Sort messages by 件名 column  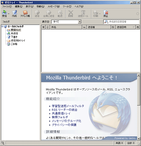point(66,27)
